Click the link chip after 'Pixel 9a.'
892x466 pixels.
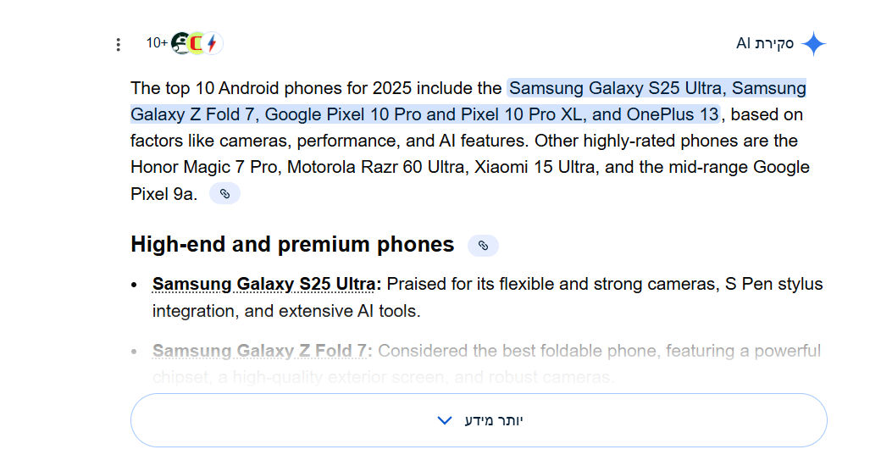[x=224, y=194]
